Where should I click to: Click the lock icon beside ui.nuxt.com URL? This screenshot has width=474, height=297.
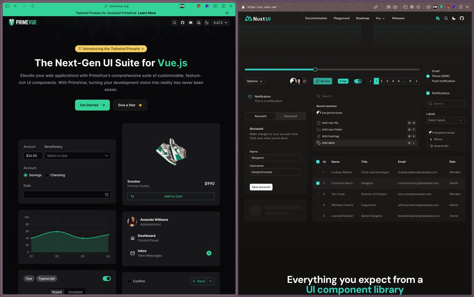click(x=243, y=7)
